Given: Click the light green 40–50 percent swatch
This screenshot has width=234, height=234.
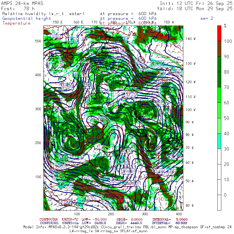Looking at the screenshot, I should [x=219, y=126].
